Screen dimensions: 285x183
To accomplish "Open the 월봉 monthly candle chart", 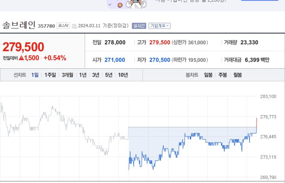I will (237, 75).
